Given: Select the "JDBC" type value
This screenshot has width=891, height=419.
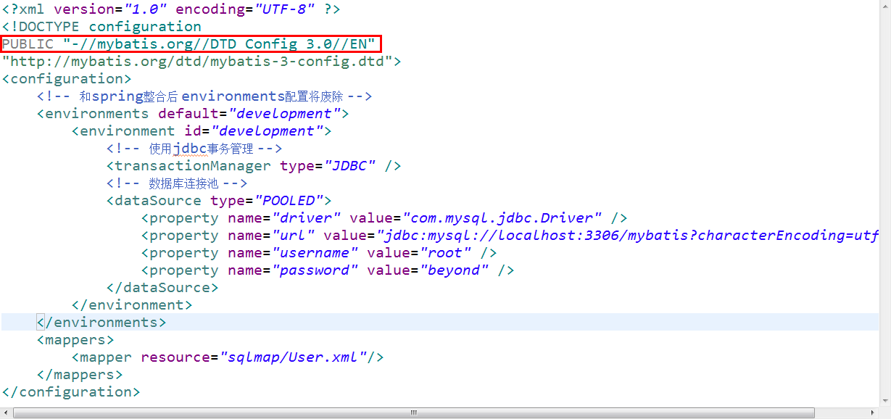Looking at the screenshot, I should point(349,166).
